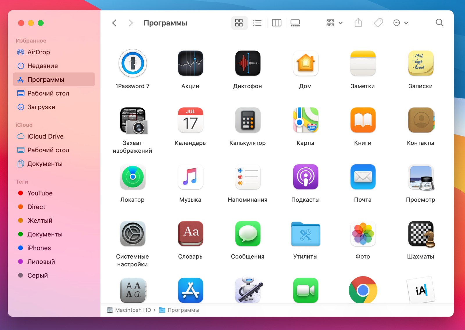This screenshot has height=330, width=465.
Task: Select the Automator robot icon
Action: tap(248, 289)
